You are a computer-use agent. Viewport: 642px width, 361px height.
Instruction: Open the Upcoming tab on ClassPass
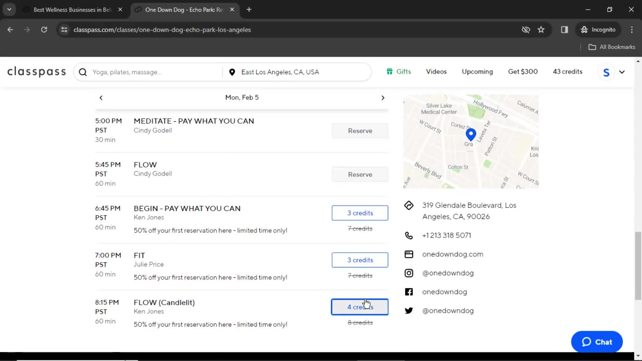(477, 72)
